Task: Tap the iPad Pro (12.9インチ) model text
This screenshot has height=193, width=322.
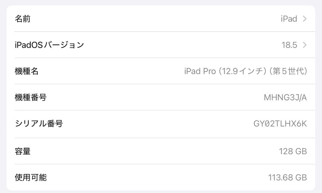Action: pyautogui.click(x=245, y=71)
